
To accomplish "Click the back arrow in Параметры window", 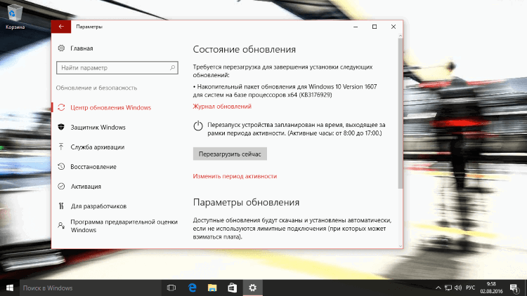I will pos(61,27).
